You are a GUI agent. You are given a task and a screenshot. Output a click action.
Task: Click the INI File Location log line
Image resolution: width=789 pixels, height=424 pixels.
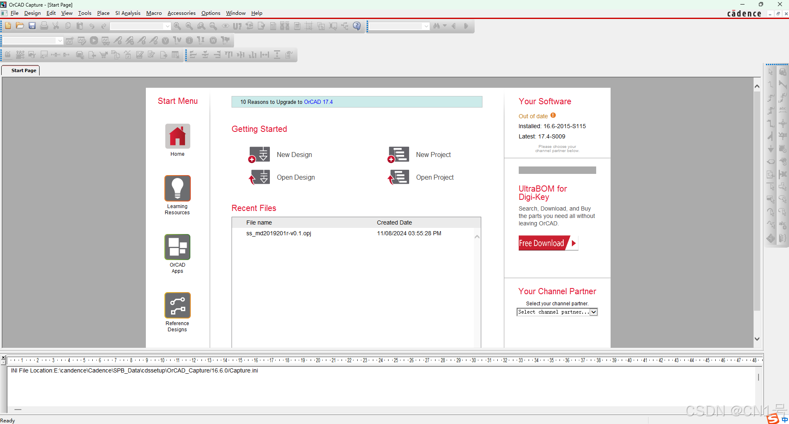coord(134,370)
